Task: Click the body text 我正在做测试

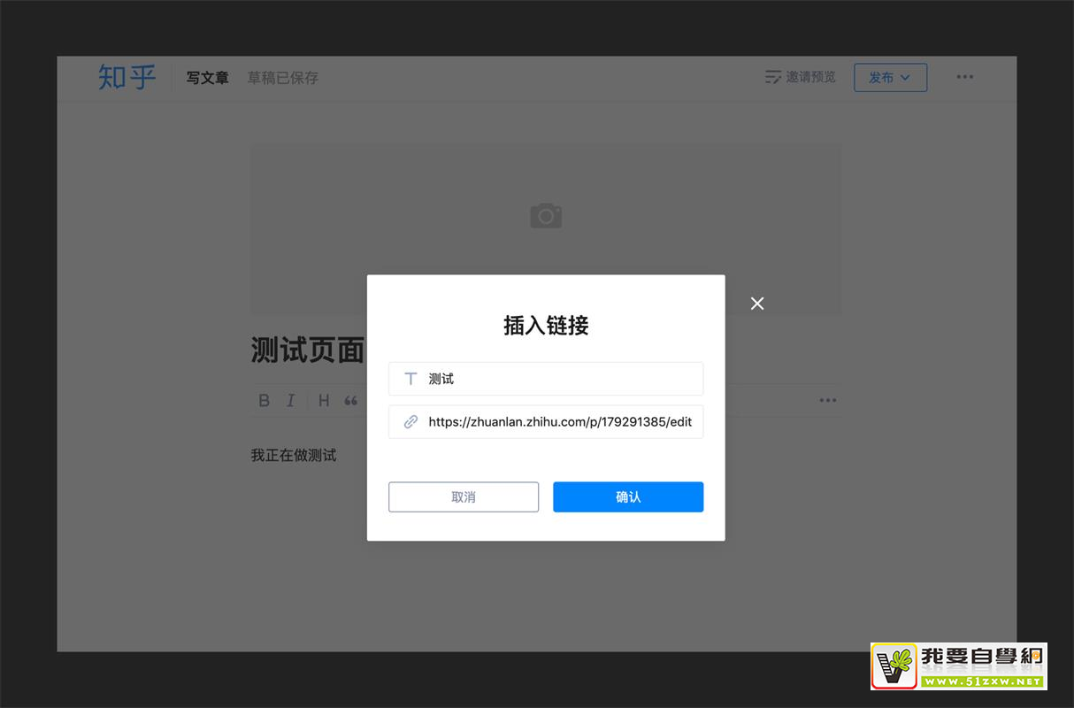Action: point(294,456)
